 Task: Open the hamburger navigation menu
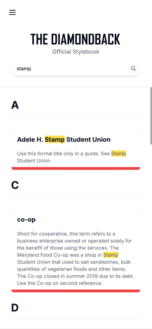tap(12, 13)
